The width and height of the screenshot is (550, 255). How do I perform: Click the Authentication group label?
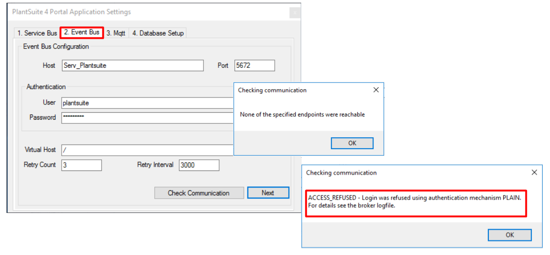[x=46, y=87]
